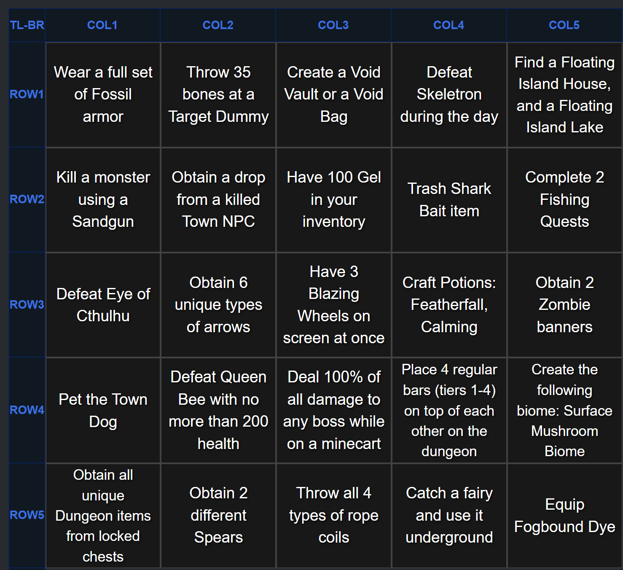This screenshot has width=623, height=570.
Task: Click 'Defeat Queen Bee with no more than 200 health'
Action: pyautogui.click(x=218, y=410)
